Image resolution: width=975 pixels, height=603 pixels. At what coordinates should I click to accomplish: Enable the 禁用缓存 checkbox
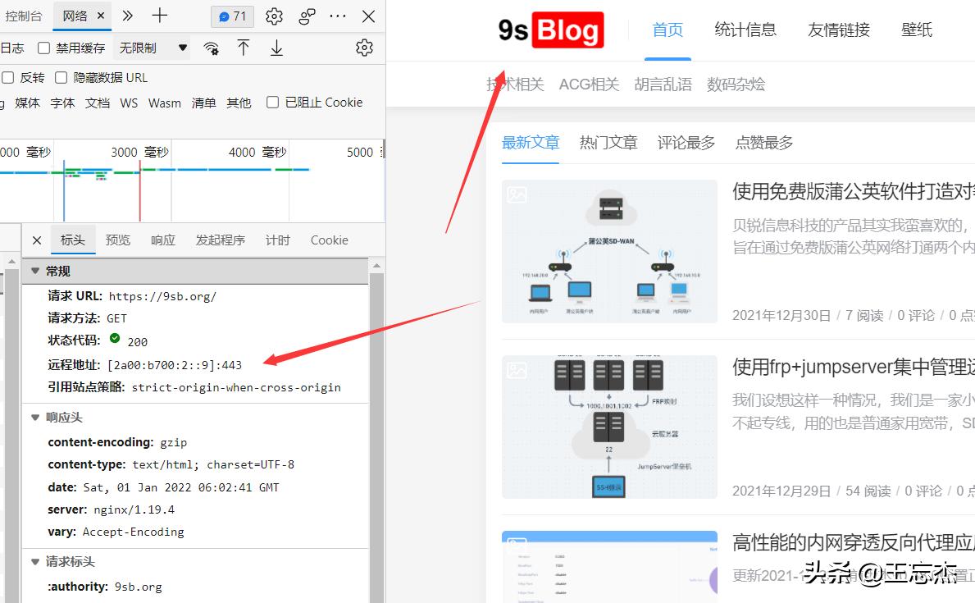[x=43, y=48]
